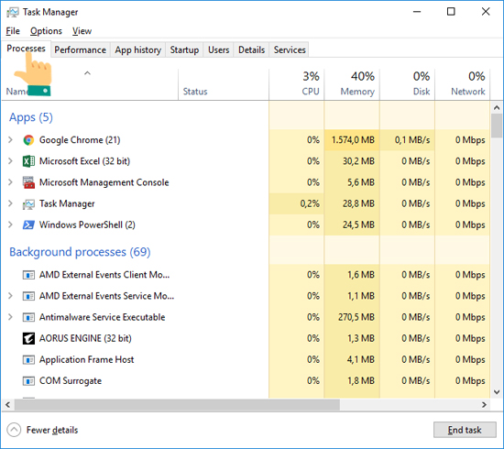Click the Background processes (69) heading

tap(80, 252)
